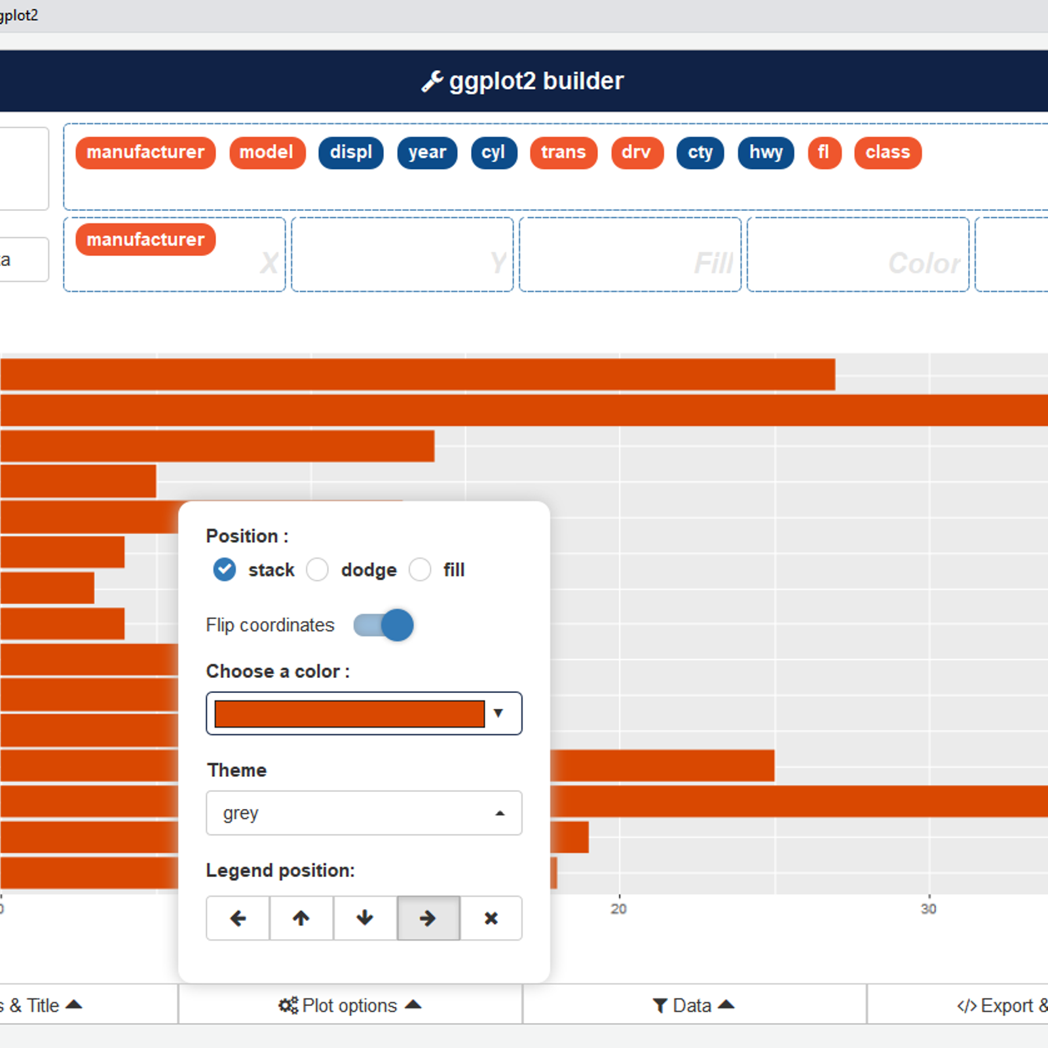1048x1048 pixels.
Task: Click the empty Color aesthetic dropzone
Action: point(858,254)
